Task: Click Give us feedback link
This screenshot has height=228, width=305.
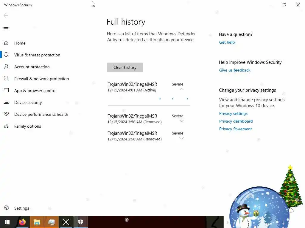Action: coord(235,70)
